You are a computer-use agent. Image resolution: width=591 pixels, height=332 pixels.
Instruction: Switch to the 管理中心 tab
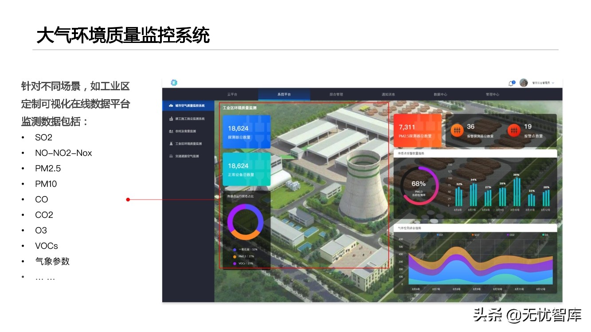point(492,94)
